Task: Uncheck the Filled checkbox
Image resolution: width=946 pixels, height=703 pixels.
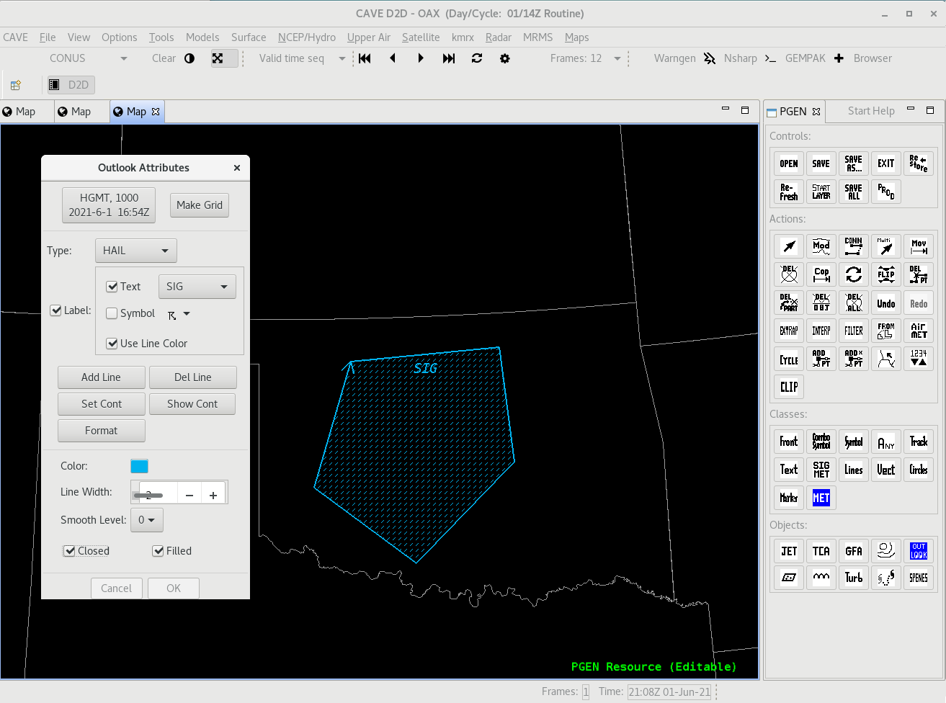Action: tap(159, 551)
